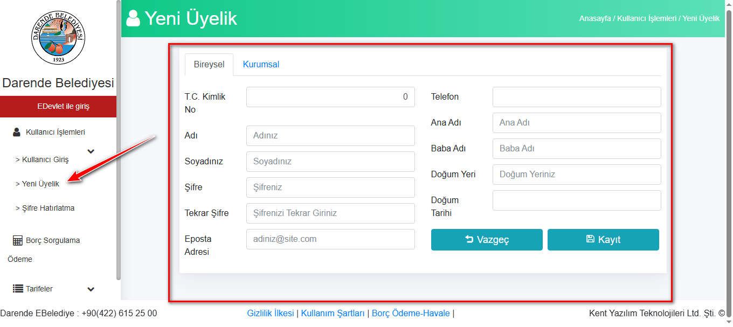This screenshot has height=327, width=733.
Task: Click the person icon in Yeni Üyelik header
Action: [133, 18]
